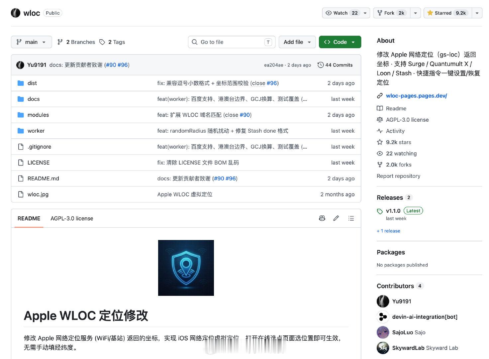The width and height of the screenshot is (489, 359).
Task: Open the wloc-pages.pages.dev link
Action: click(x=416, y=96)
